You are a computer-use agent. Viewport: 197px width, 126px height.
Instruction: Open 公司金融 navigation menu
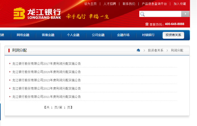98,35
